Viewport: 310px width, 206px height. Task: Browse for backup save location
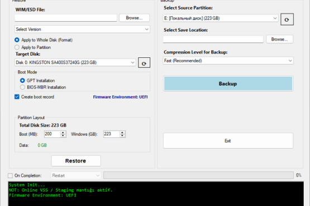279,39
